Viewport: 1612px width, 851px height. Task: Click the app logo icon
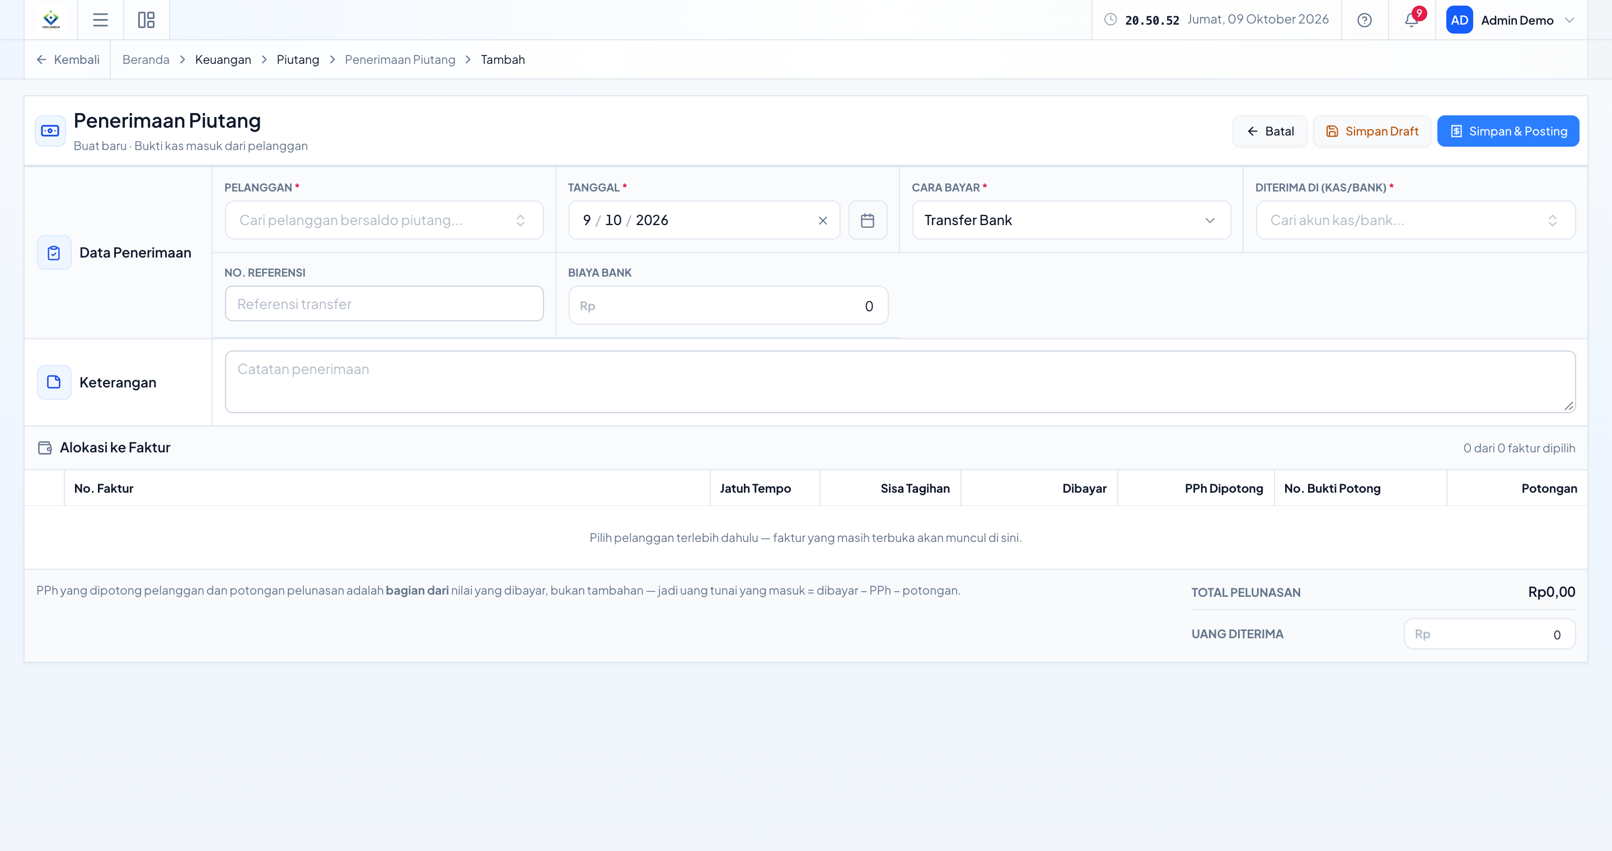tap(51, 20)
